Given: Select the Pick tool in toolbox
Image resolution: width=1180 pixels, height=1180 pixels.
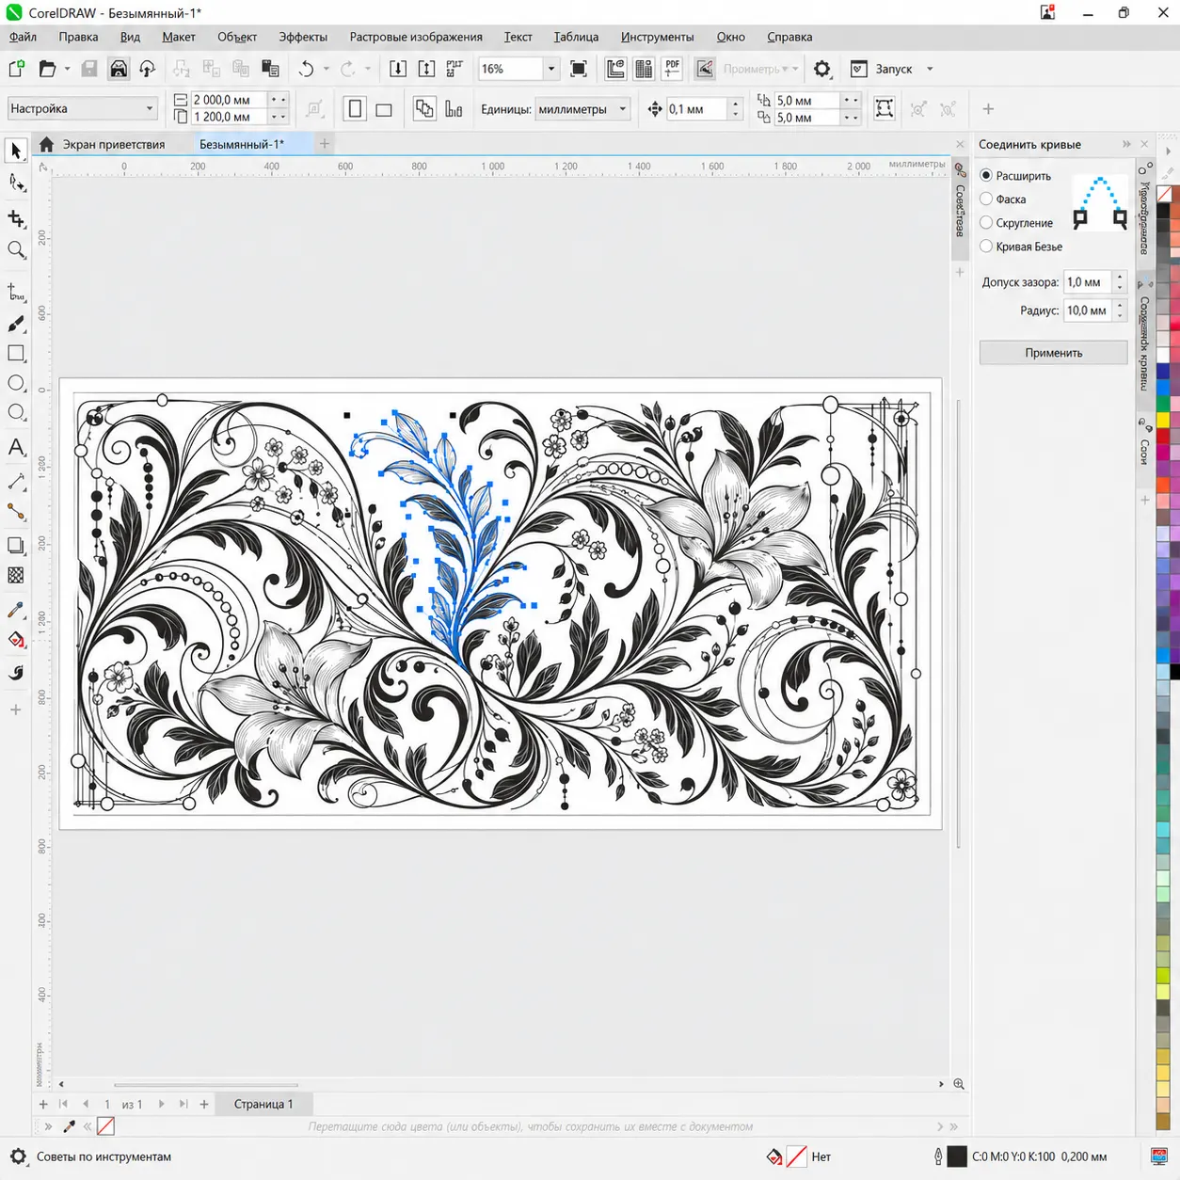Looking at the screenshot, I should tap(16, 151).
